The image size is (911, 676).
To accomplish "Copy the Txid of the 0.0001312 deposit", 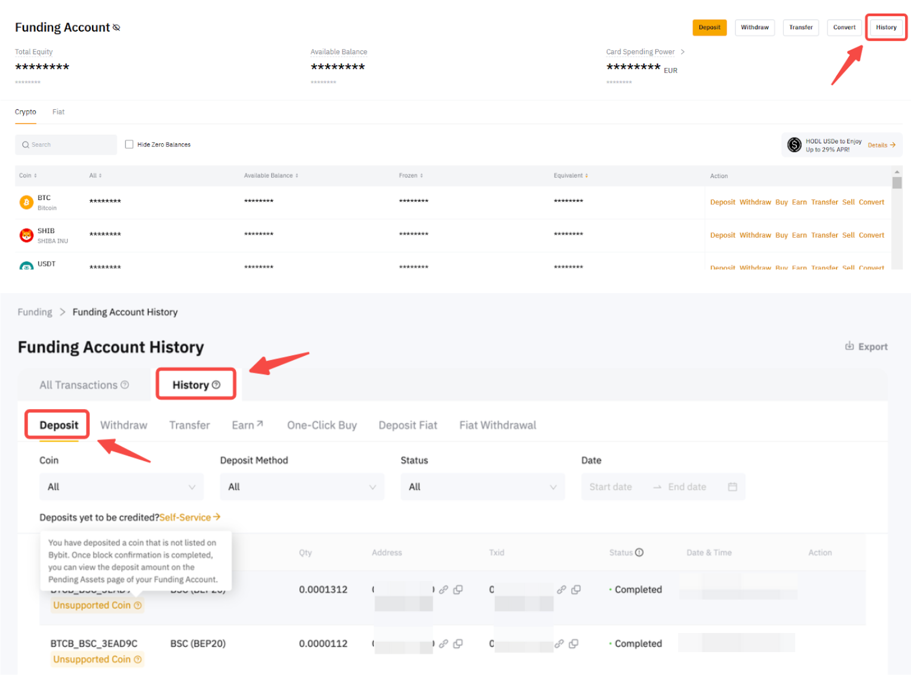I will 576,589.
